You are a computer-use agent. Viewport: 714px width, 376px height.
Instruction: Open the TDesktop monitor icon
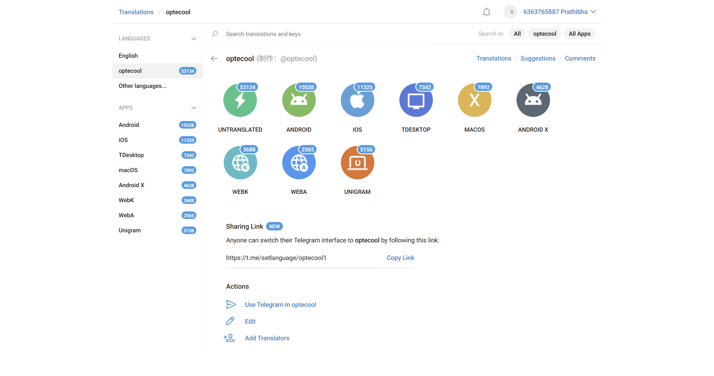416,100
